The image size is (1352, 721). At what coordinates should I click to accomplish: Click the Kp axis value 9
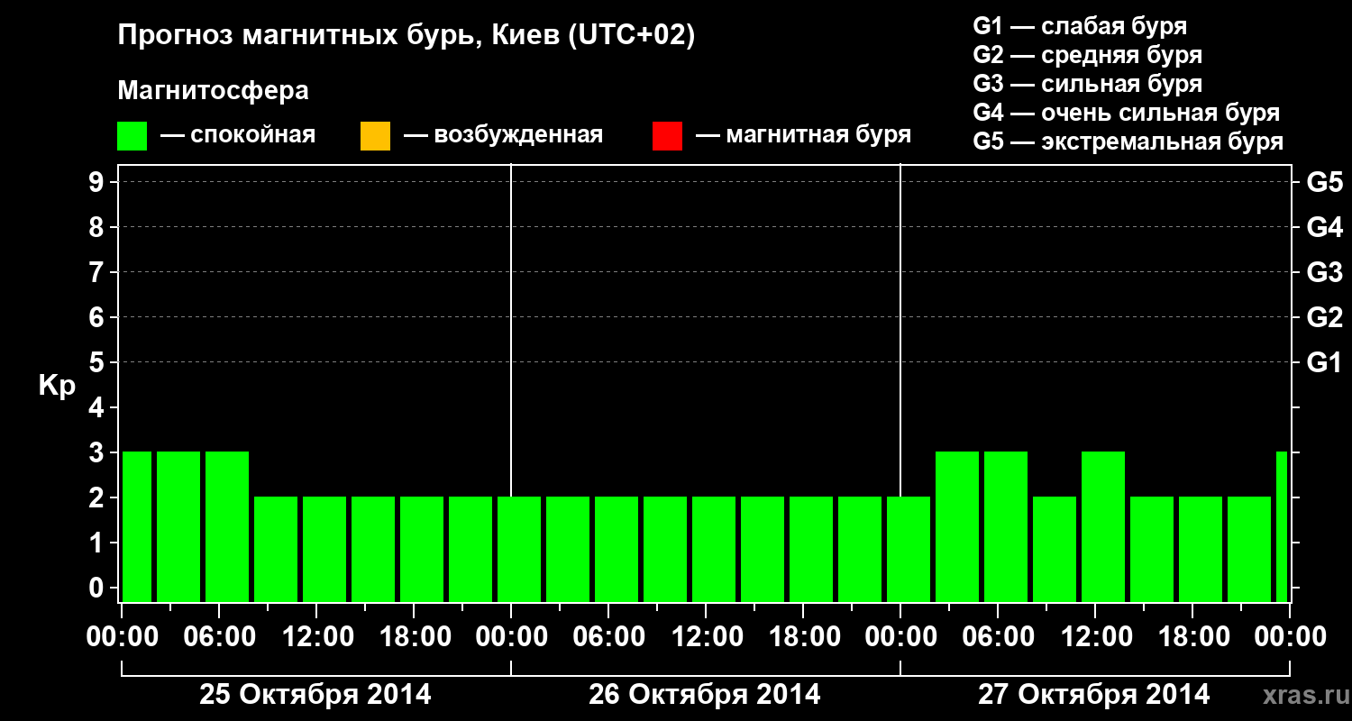pos(98,182)
